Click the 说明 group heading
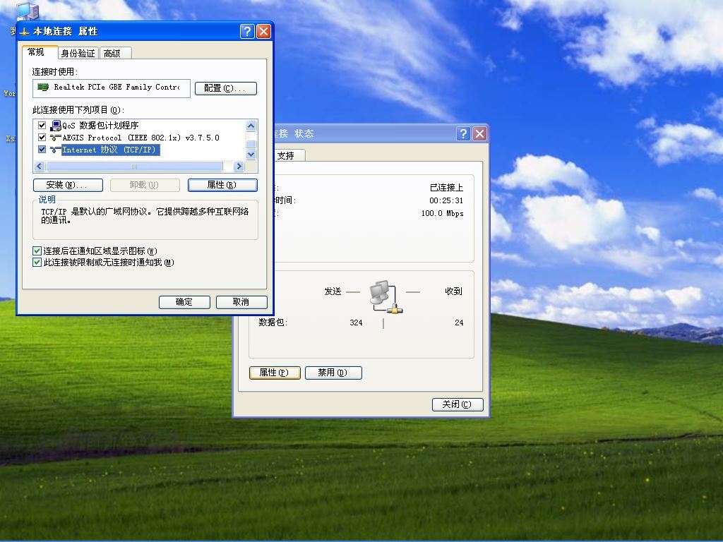 [47, 199]
